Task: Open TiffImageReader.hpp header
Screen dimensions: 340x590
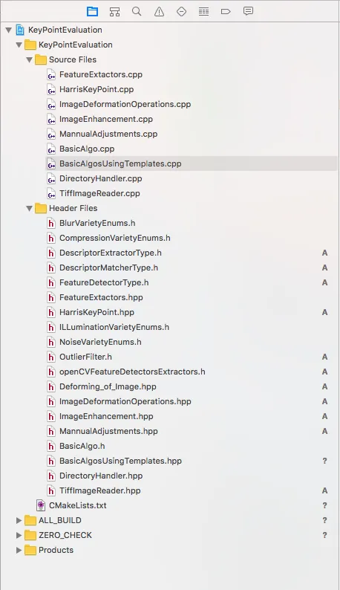Action: tap(99, 490)
